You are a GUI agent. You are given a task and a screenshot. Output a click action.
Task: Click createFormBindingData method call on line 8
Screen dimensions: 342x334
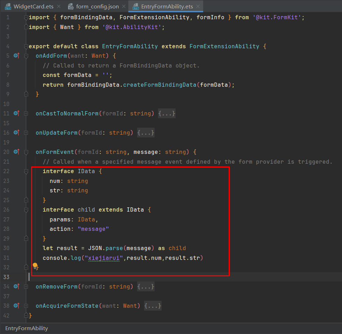point(160,85)
